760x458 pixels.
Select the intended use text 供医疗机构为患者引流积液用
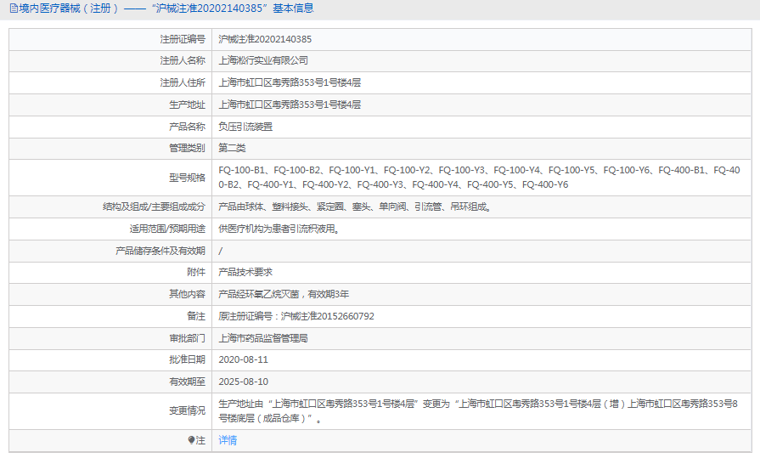(279, 229)
